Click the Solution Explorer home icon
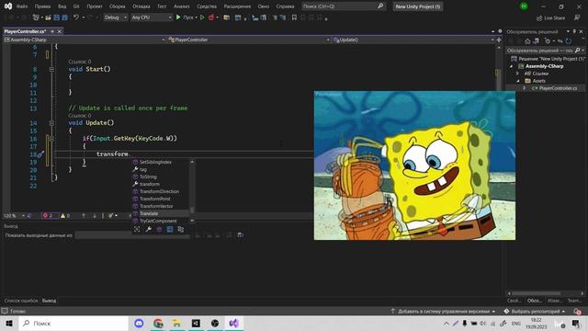Screen dimensions: 588x331 pos(527,40)
